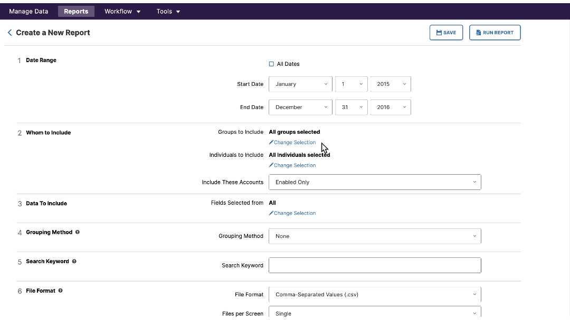
Task: Click the Whom to Include section label
Action: click(x=49, y=133)
